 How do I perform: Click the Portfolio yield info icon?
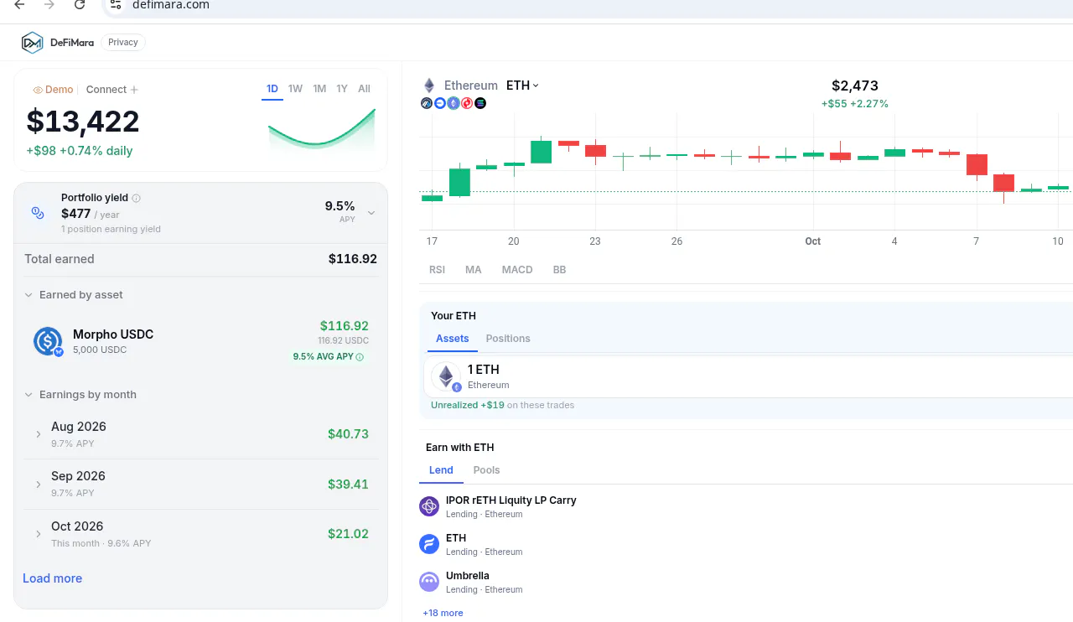(x=137, y=198)
